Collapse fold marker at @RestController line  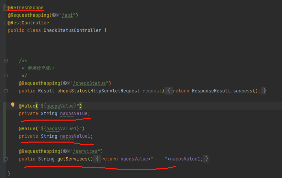click(6, 23)
